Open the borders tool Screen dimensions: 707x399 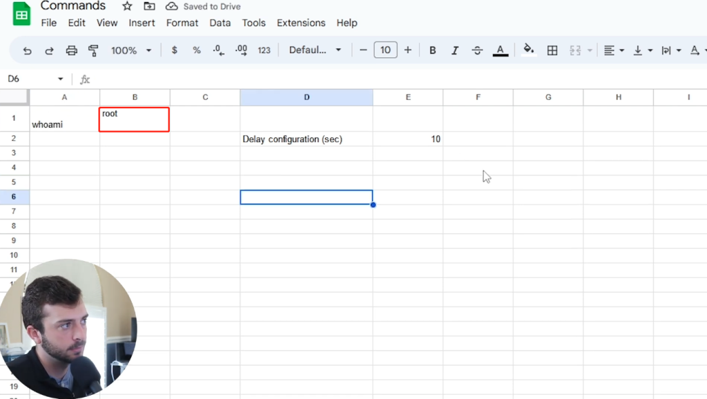[x=552, y=50]
